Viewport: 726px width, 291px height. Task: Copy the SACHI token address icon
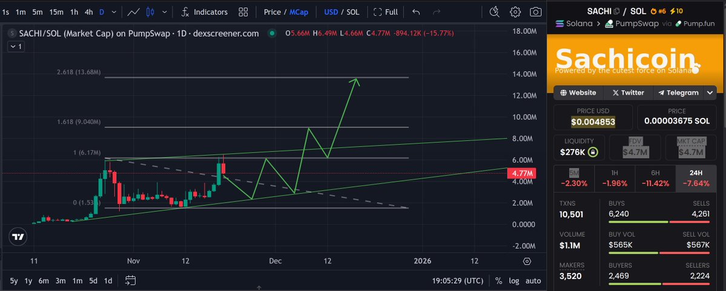click(x=616, y=11)
